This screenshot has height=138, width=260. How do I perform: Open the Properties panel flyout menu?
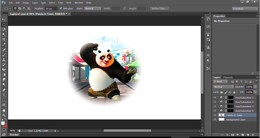(257, 16)
